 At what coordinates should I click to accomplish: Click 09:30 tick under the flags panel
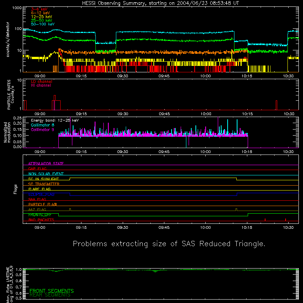[122, 228]
